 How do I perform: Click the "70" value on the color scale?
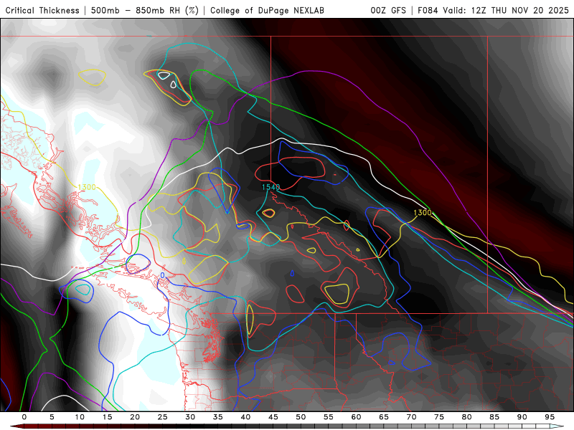[411, 417]
